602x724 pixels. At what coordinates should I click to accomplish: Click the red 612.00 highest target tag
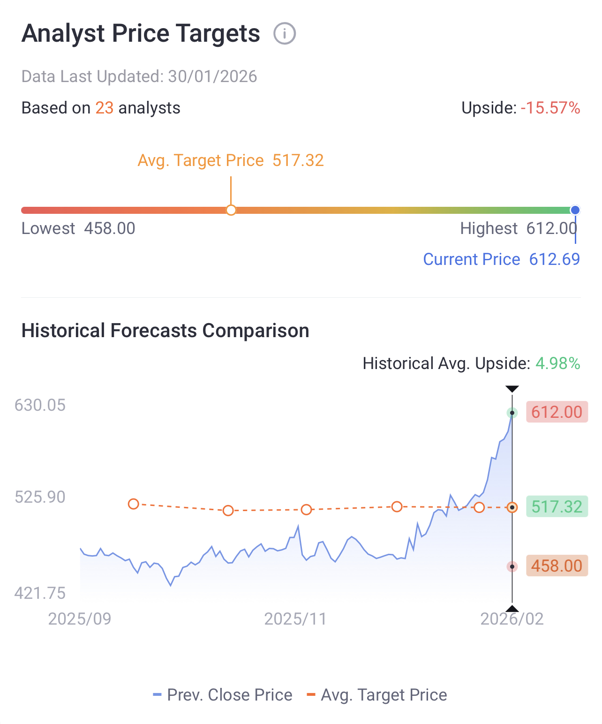tap(557, 412)
